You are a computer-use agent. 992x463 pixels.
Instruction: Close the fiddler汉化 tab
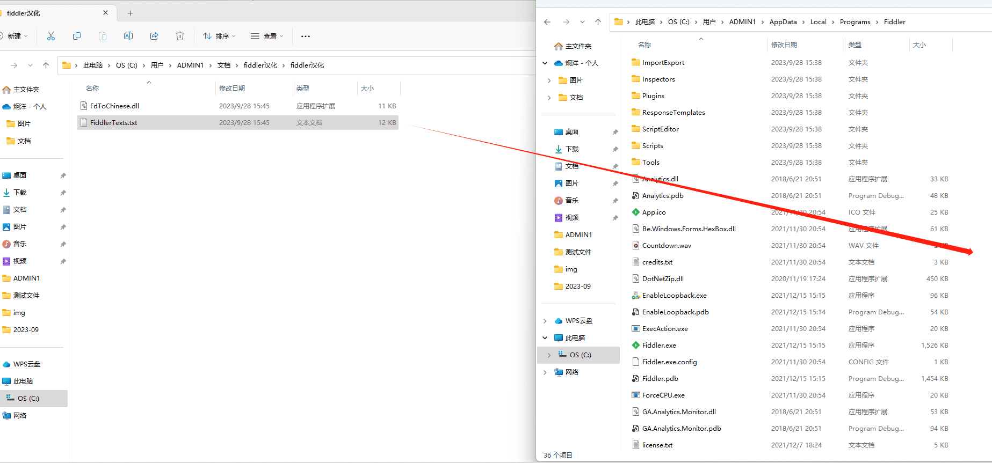[x=105, y=13]
